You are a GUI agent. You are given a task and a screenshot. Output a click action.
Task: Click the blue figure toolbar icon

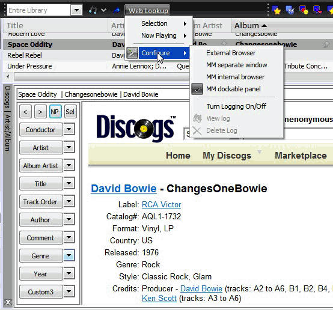pyautogui.click(x=290, y=10)
